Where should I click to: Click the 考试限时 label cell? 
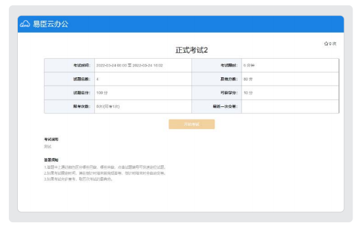point(217,65)
